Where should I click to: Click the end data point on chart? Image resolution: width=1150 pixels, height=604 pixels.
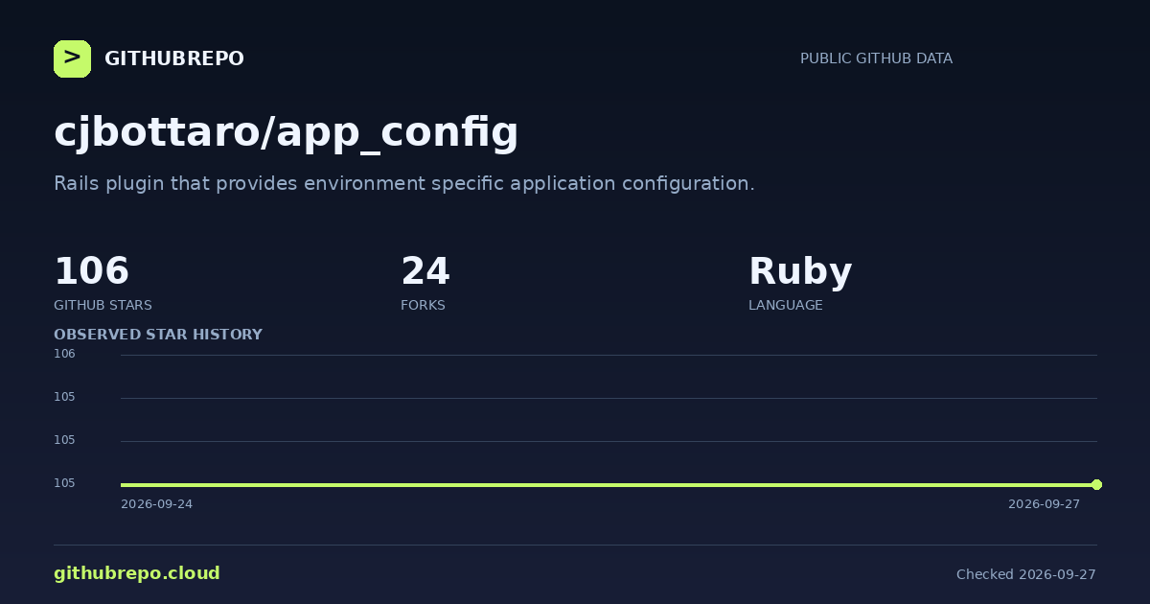[1096, 484]
